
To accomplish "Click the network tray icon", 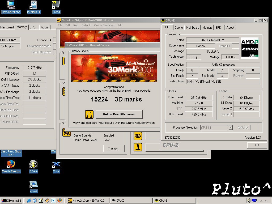I will (x=254, y=201).
